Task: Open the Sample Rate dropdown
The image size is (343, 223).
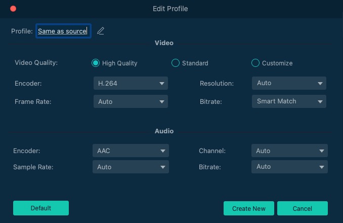Action: (x=131, y=167)
